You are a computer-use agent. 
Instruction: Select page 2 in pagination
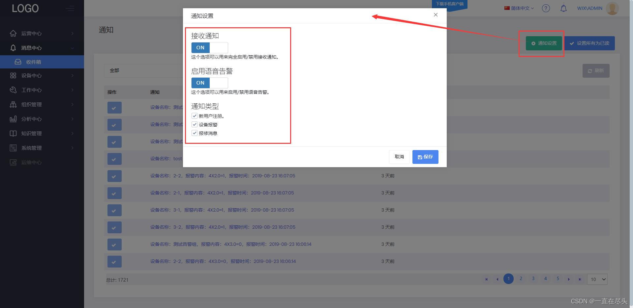tap(521, 279)
